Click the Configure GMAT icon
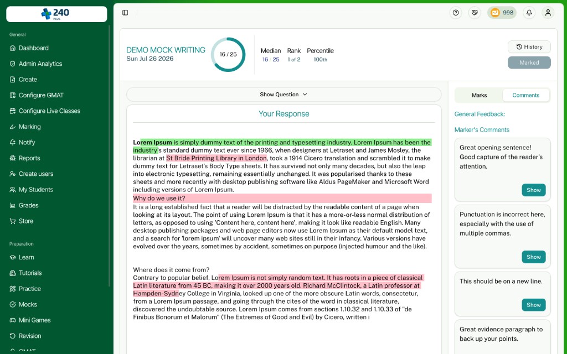This screenshot has height=354, width=567. coord(13,95)
